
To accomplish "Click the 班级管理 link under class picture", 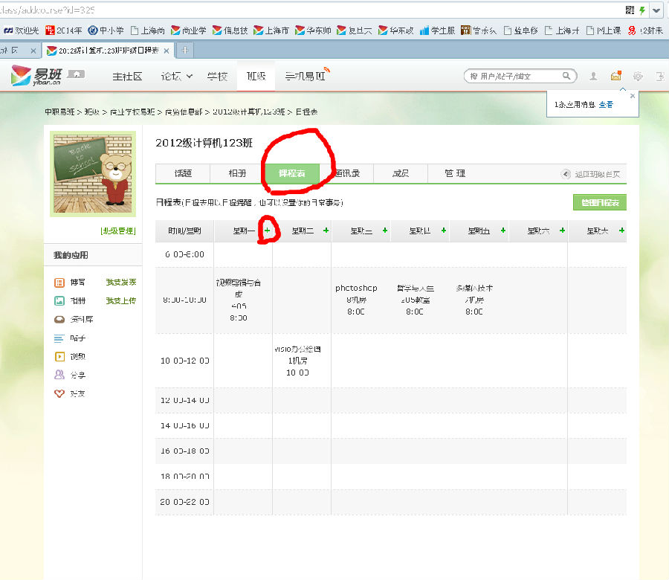I will pos(118,231).
